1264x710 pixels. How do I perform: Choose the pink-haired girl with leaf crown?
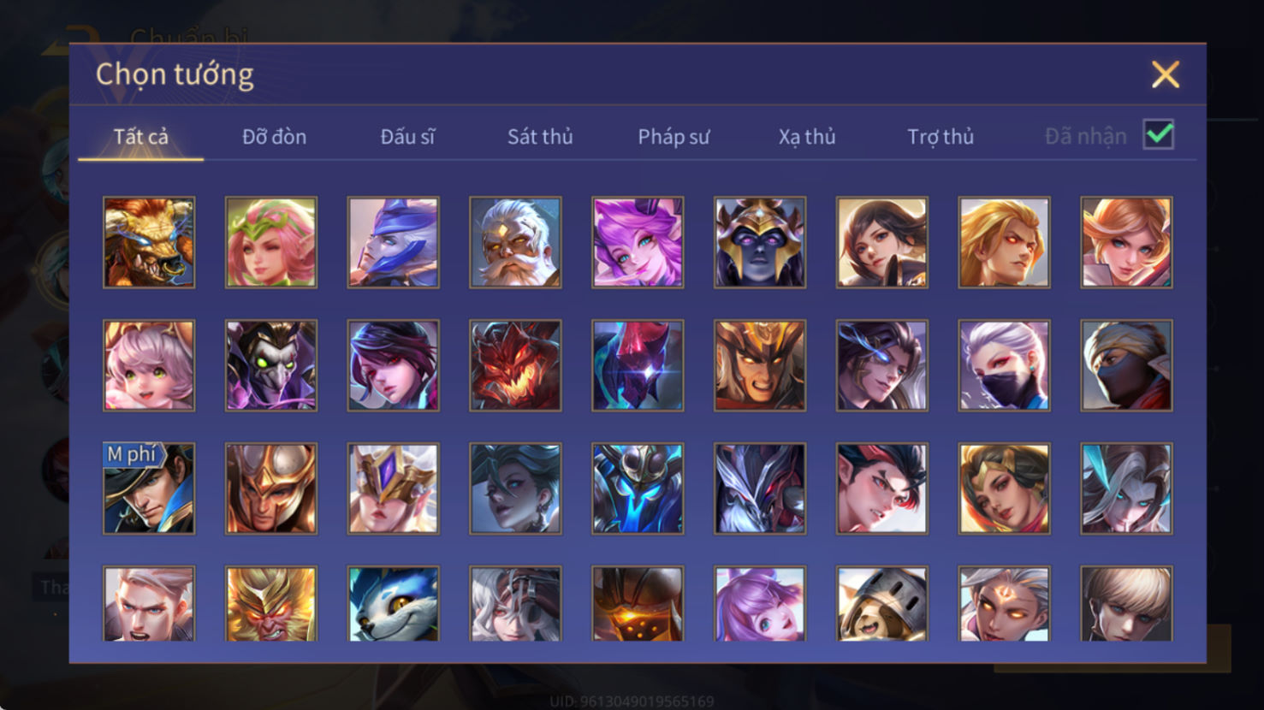pyautogui.click(x=271, y=242)
